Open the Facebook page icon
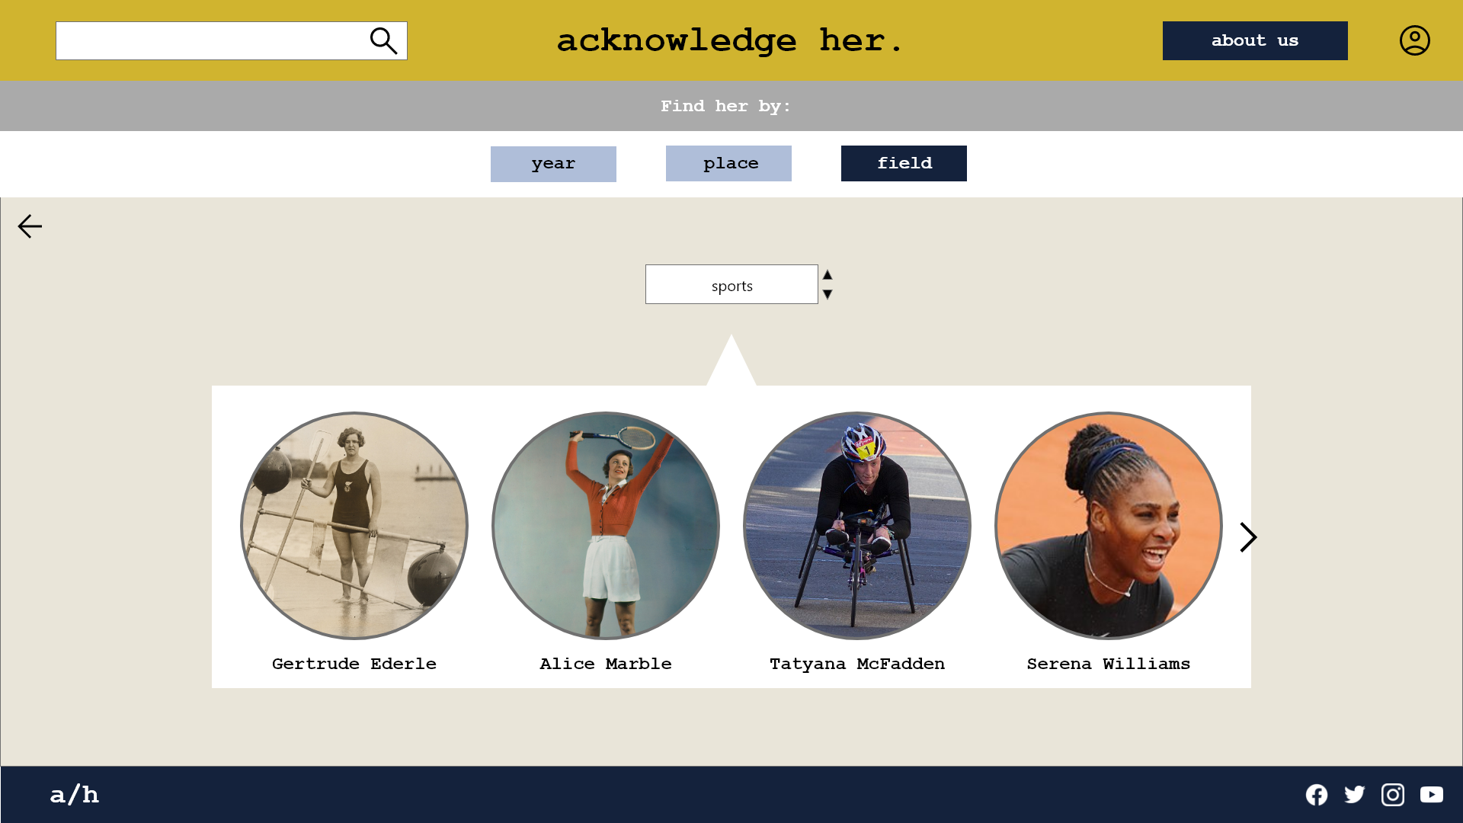 [1316, 795]
